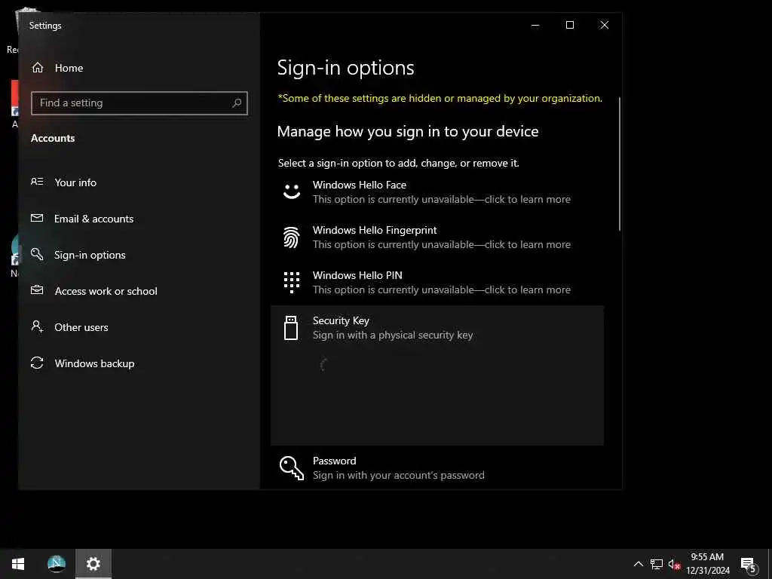The height and width of the screenshot is (579, 772).
Task: Expand Windows Hello Fingerprint option
Action: [437, 237]
